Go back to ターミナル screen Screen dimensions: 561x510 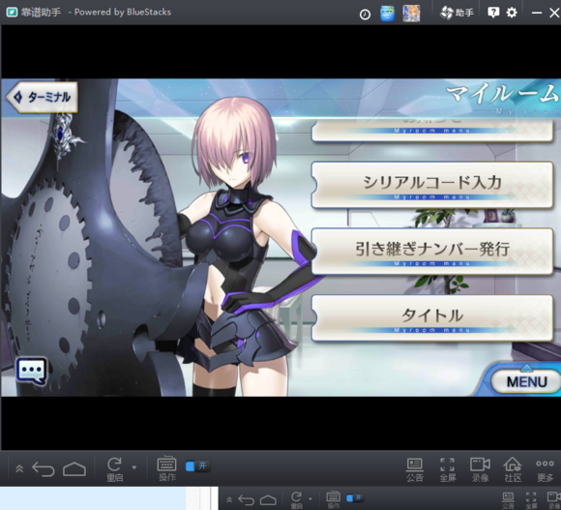click(x=43, y=97)
